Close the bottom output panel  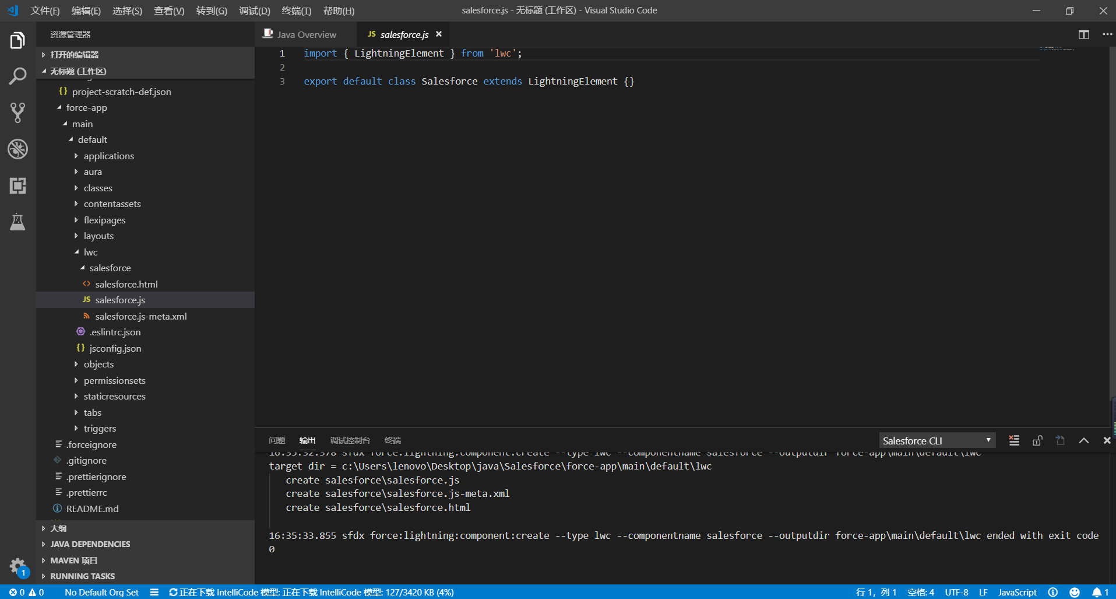[x=1107, y=440]
